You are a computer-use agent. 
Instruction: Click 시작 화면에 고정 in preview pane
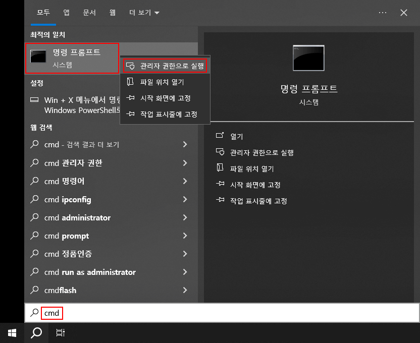(255, 185)
